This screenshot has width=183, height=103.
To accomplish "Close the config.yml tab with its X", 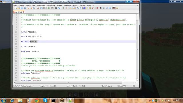I will (23, 12).
